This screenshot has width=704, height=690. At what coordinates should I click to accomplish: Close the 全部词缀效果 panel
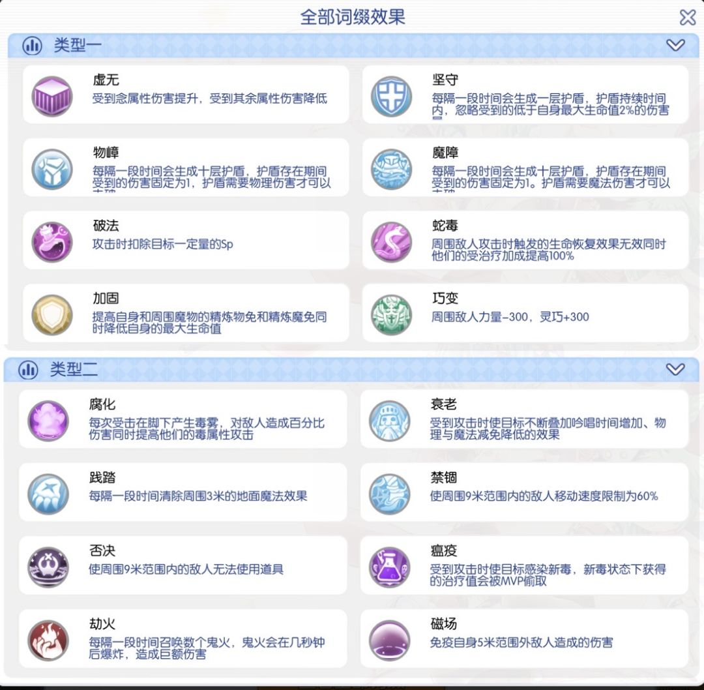coord(688,18)
